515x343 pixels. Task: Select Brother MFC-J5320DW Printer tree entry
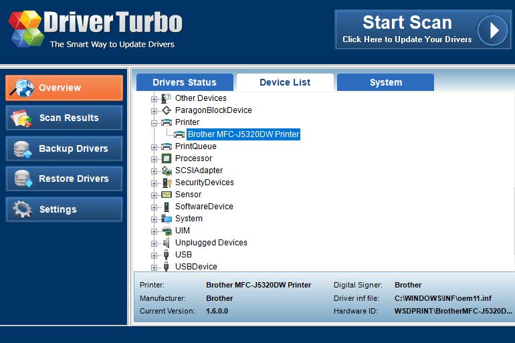point(243,134)
